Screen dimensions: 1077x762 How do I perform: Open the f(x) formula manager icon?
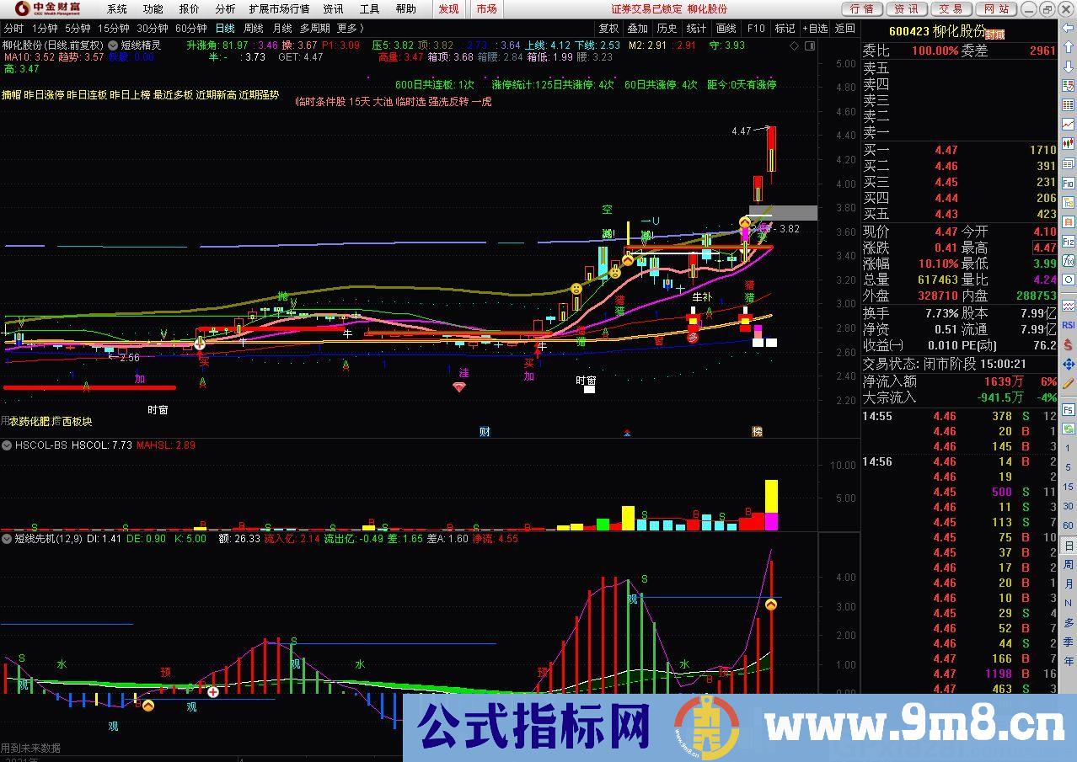click(x=1068, y=259)
